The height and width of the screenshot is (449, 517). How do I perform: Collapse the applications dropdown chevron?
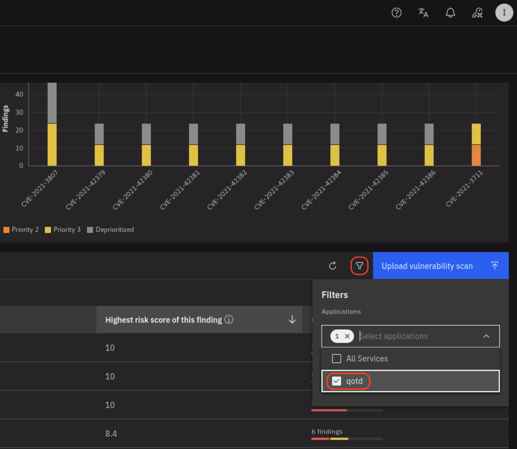486,336
